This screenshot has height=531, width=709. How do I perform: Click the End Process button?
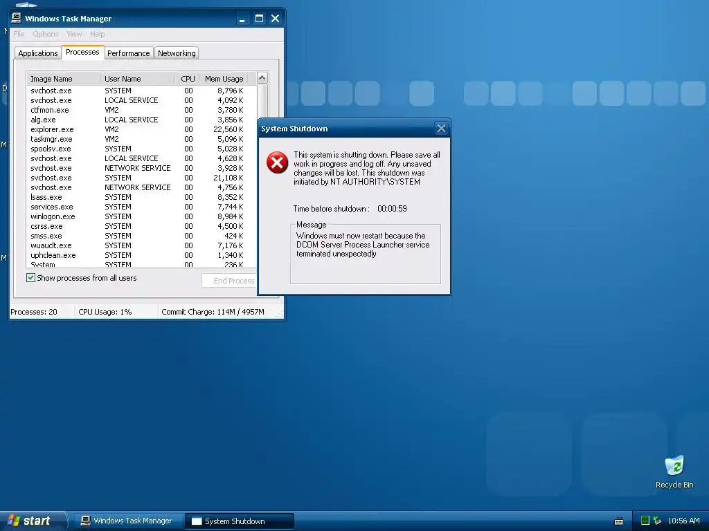[229, 281]
